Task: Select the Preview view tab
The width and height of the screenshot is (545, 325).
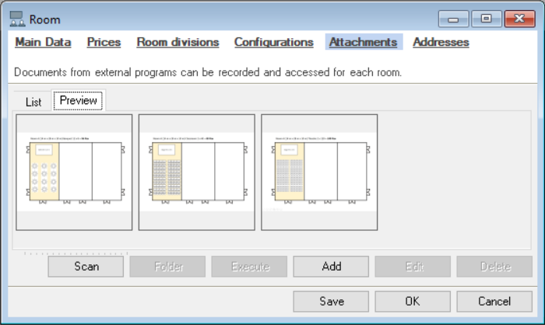Action: [78, 101]
